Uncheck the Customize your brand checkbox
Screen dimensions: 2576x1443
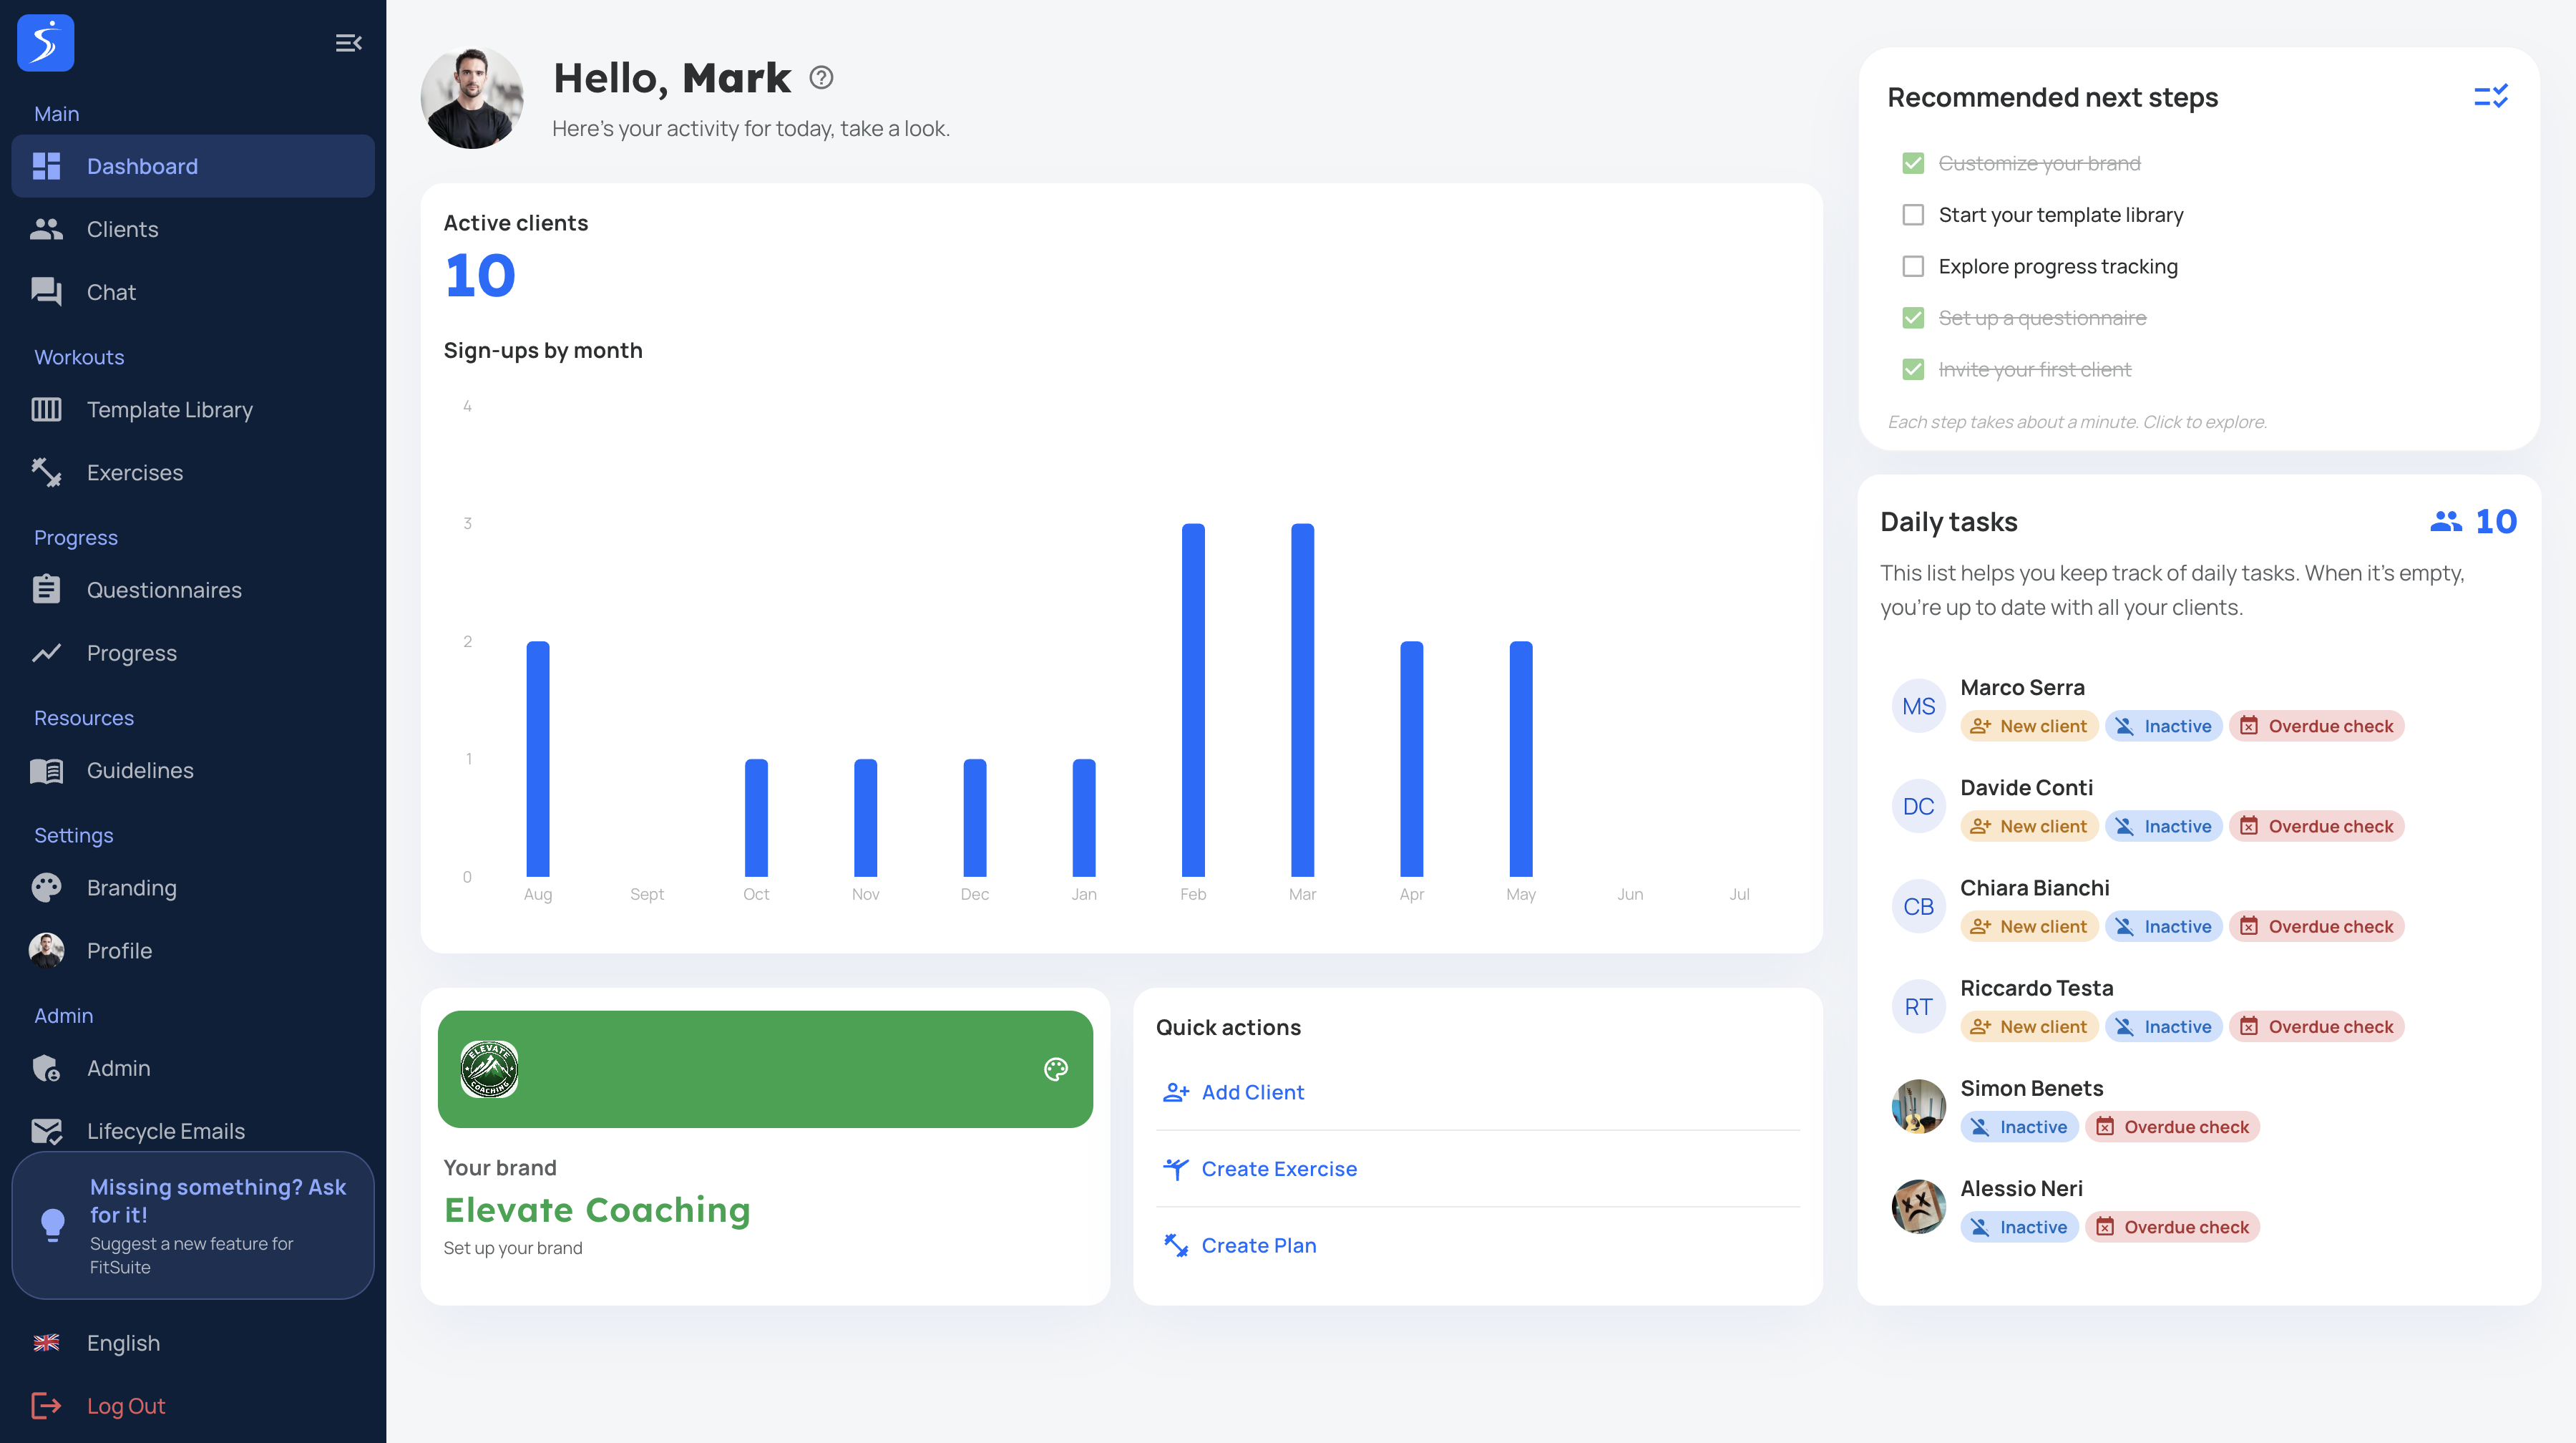[1913, 163]
